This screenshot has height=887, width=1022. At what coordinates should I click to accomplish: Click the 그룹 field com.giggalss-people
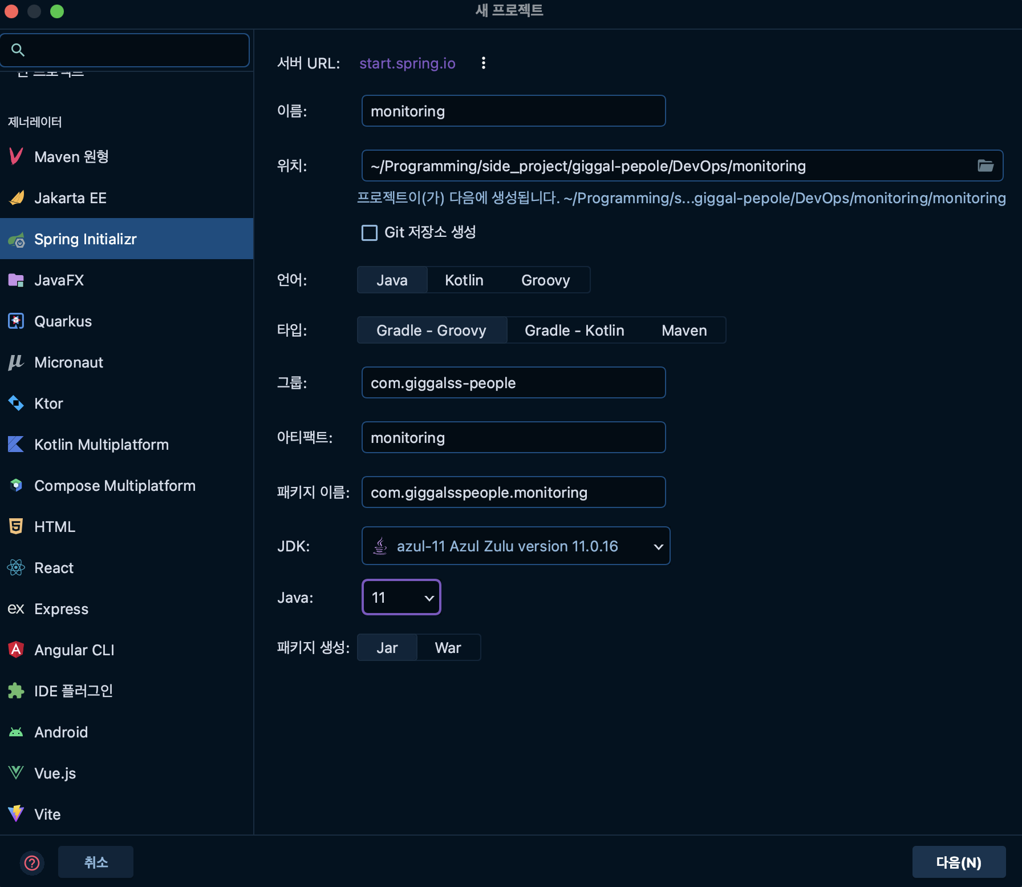coord(513,383)
